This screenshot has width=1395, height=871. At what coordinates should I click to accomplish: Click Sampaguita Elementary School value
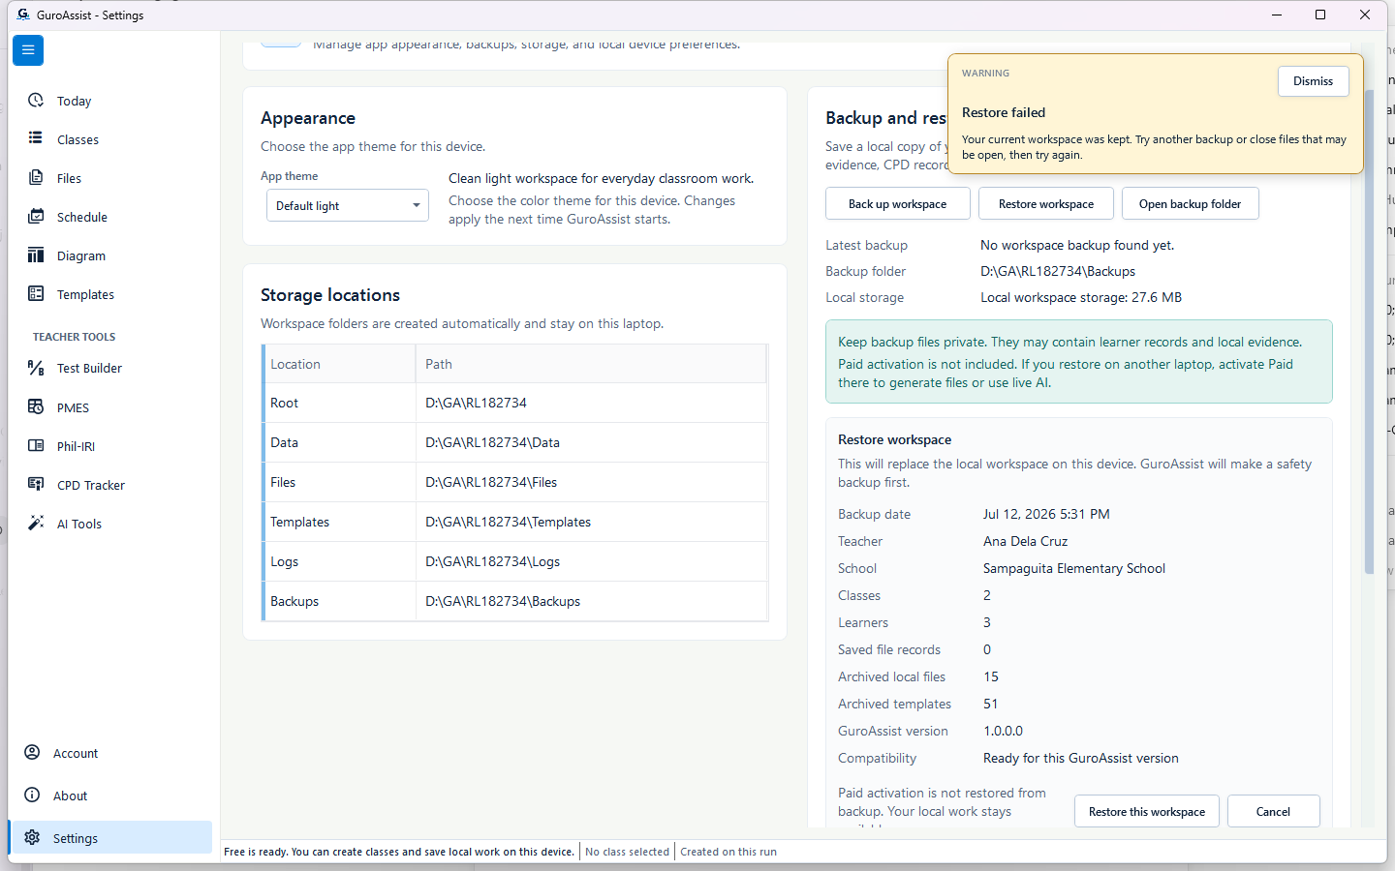point(1074,568)
